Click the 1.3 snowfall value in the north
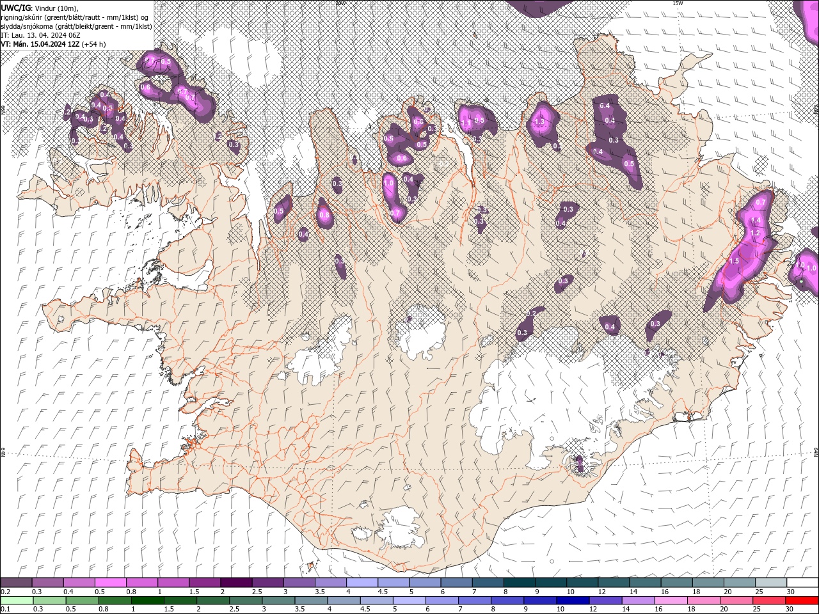Viewport: 819px width, 614px height. [x=539, y=122]
